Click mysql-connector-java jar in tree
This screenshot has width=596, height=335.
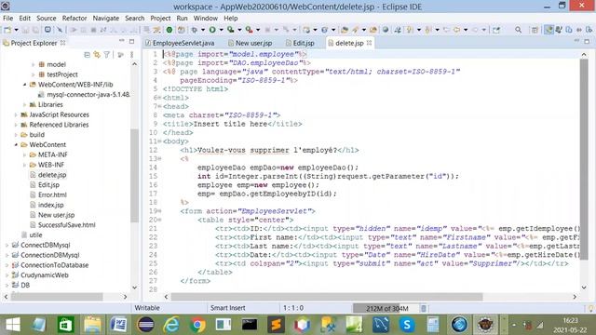[88, 95]
